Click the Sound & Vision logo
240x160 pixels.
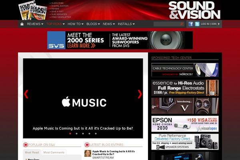tap(194, 10)
